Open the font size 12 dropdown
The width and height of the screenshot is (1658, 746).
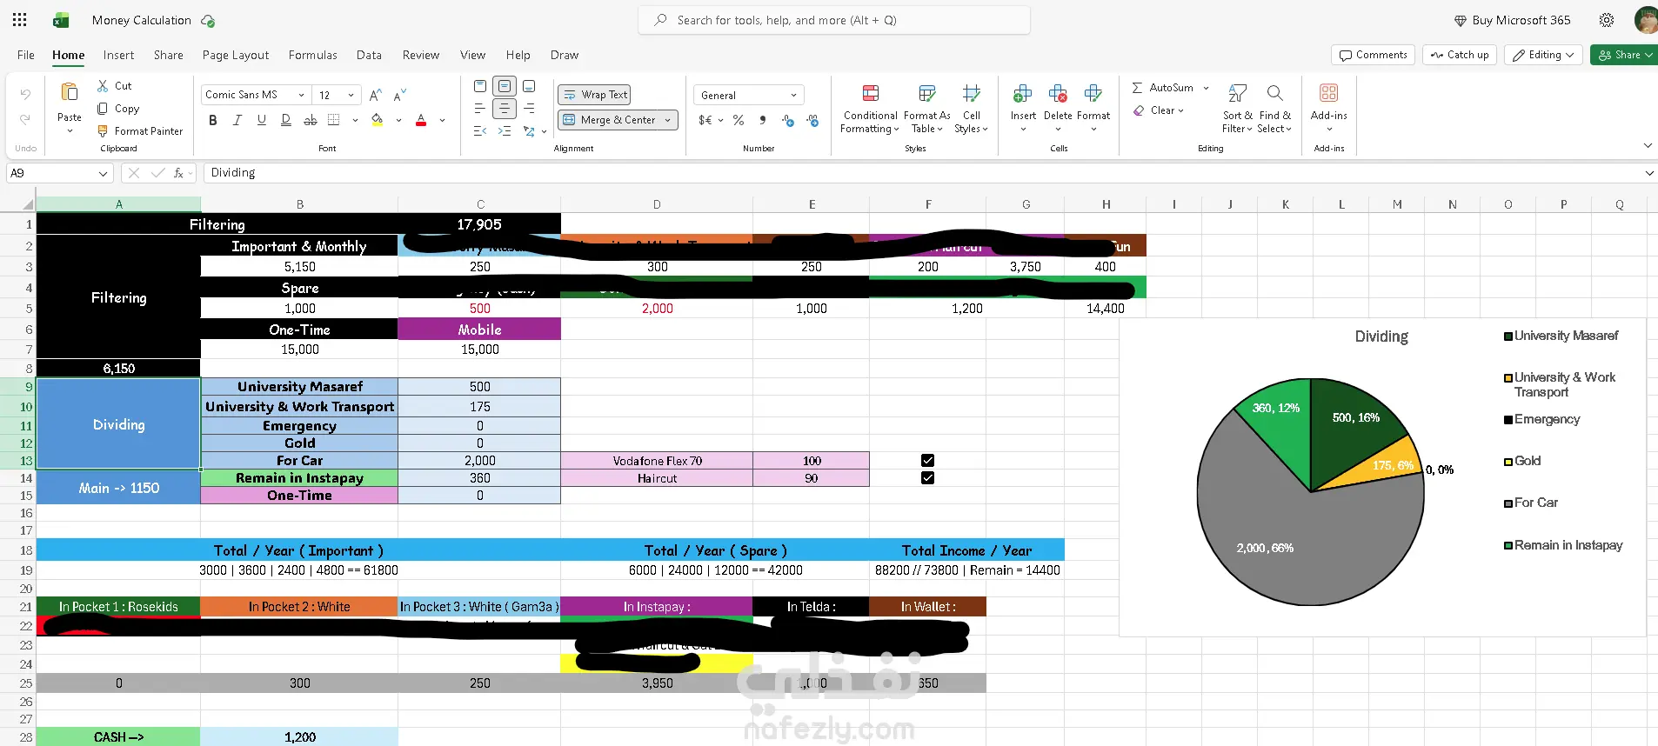pos(351,96)
